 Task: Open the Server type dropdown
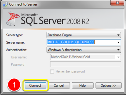[x=84, y=35]
